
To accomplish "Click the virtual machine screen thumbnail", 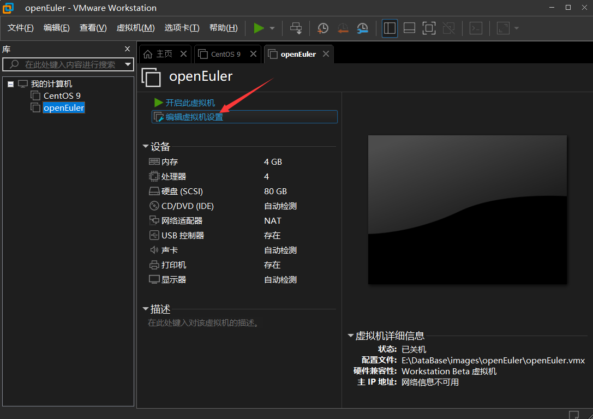I will click(468, 209).
